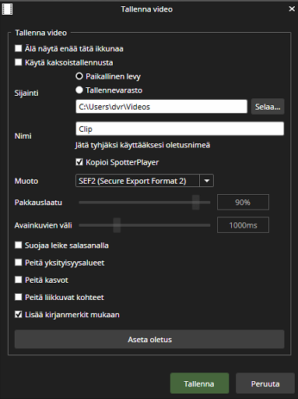Open the file browser with Selaa...

268,107
